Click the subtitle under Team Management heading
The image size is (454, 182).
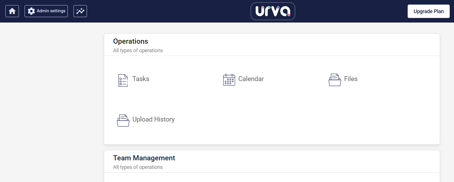click(138, 167)
